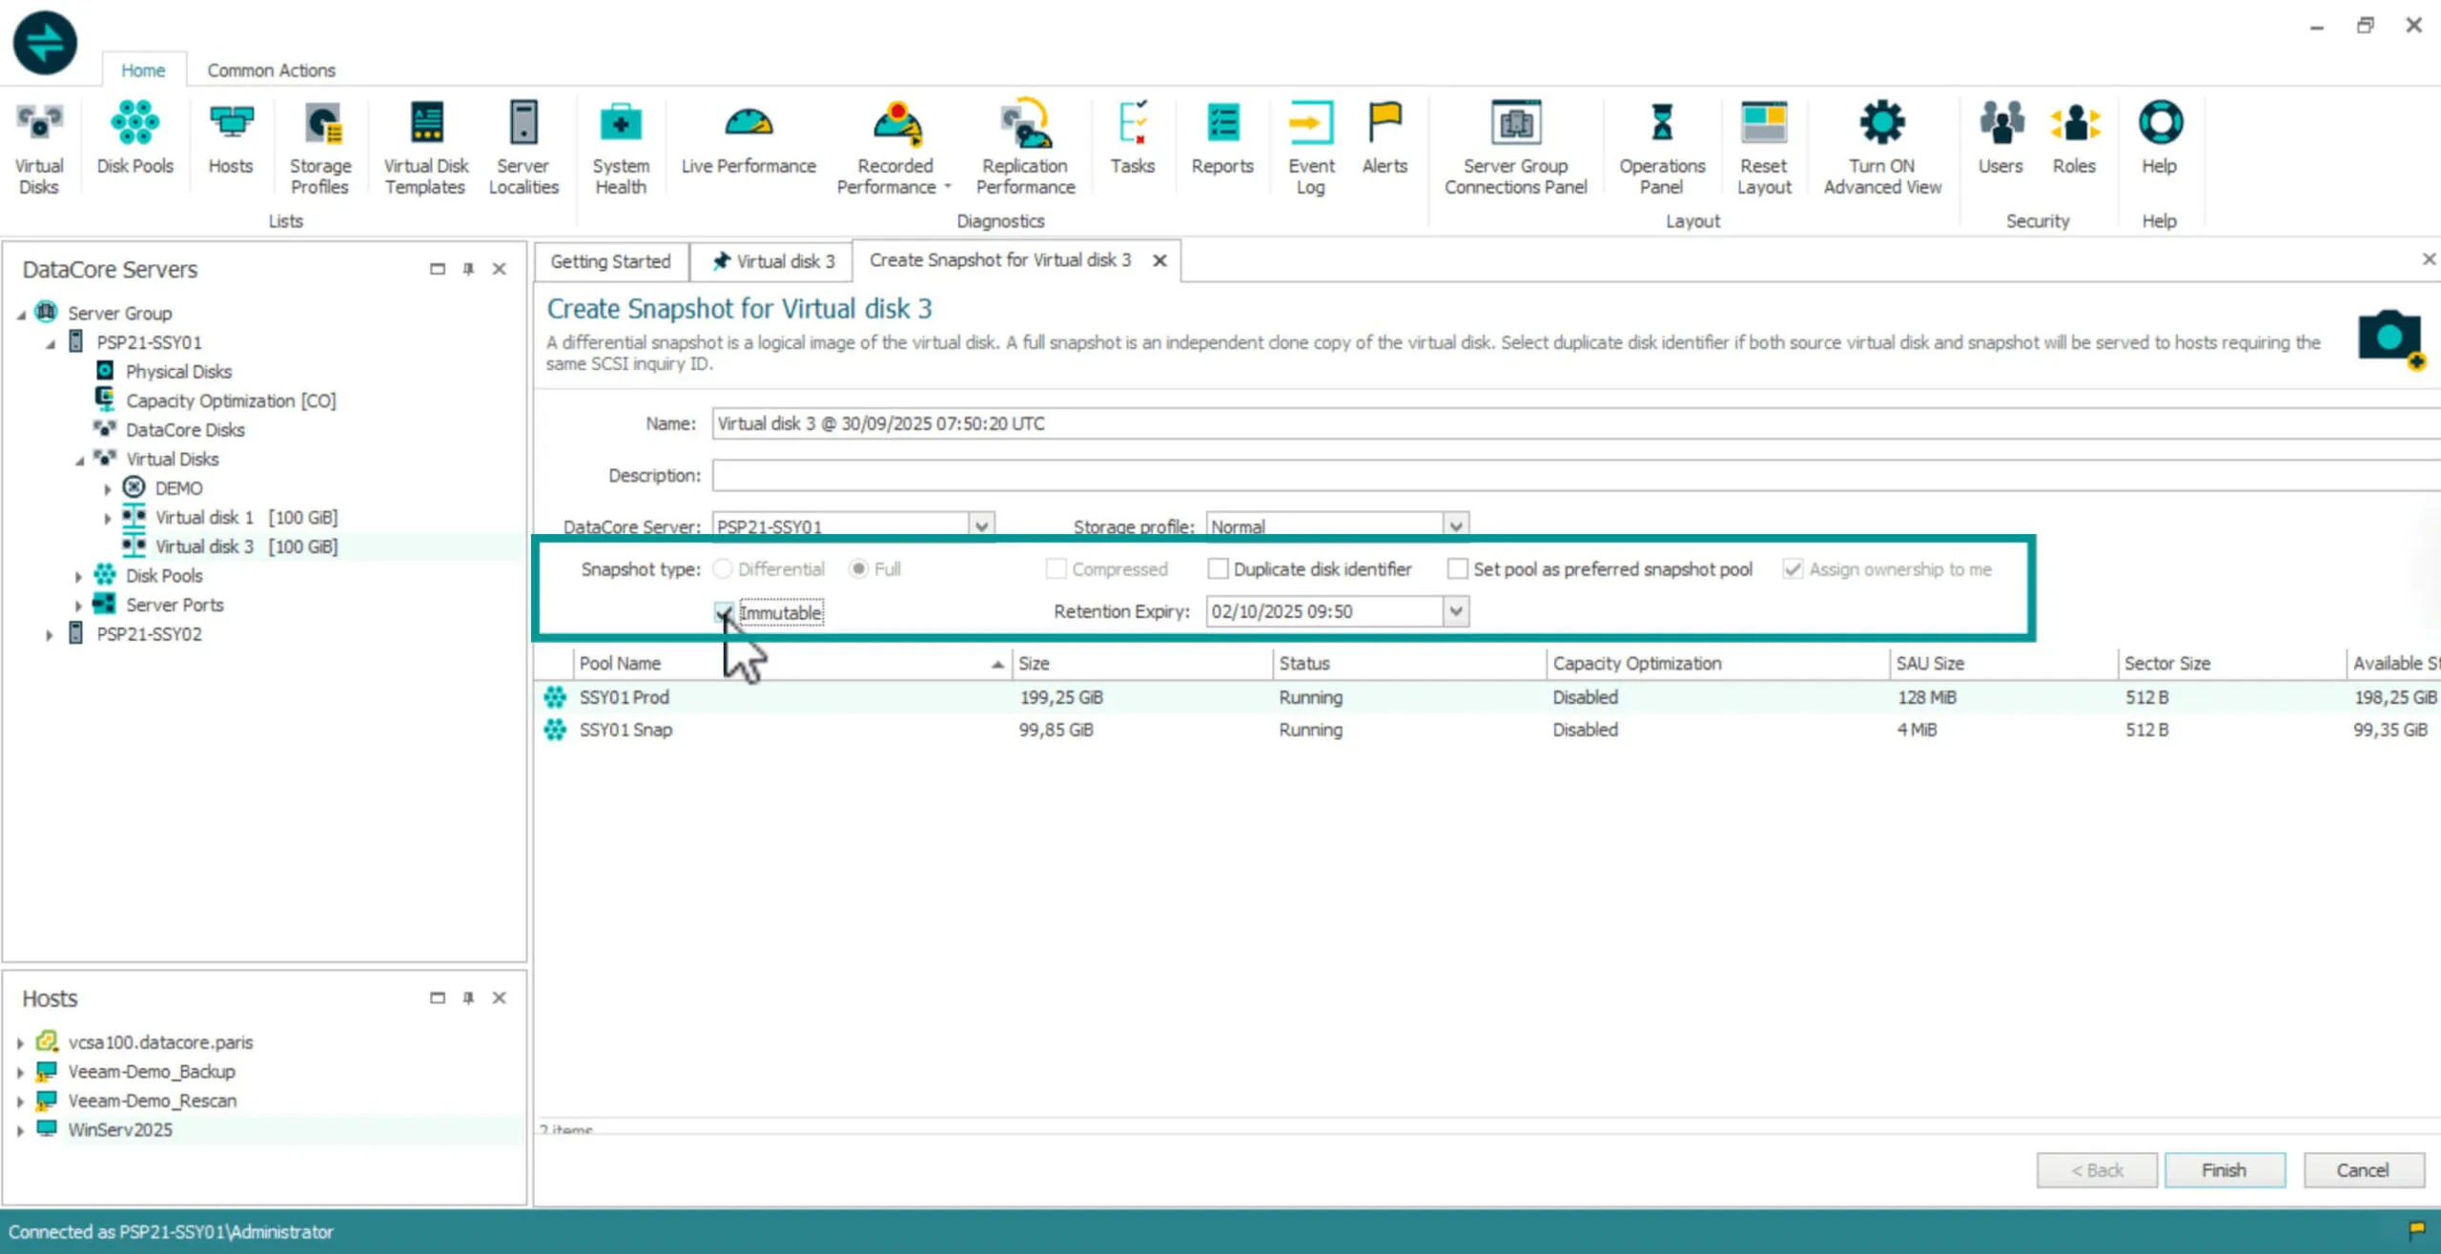Expand the PSP21-SSY02 server node
This screenshot has height=1254, width=2441.
point(50,634)
